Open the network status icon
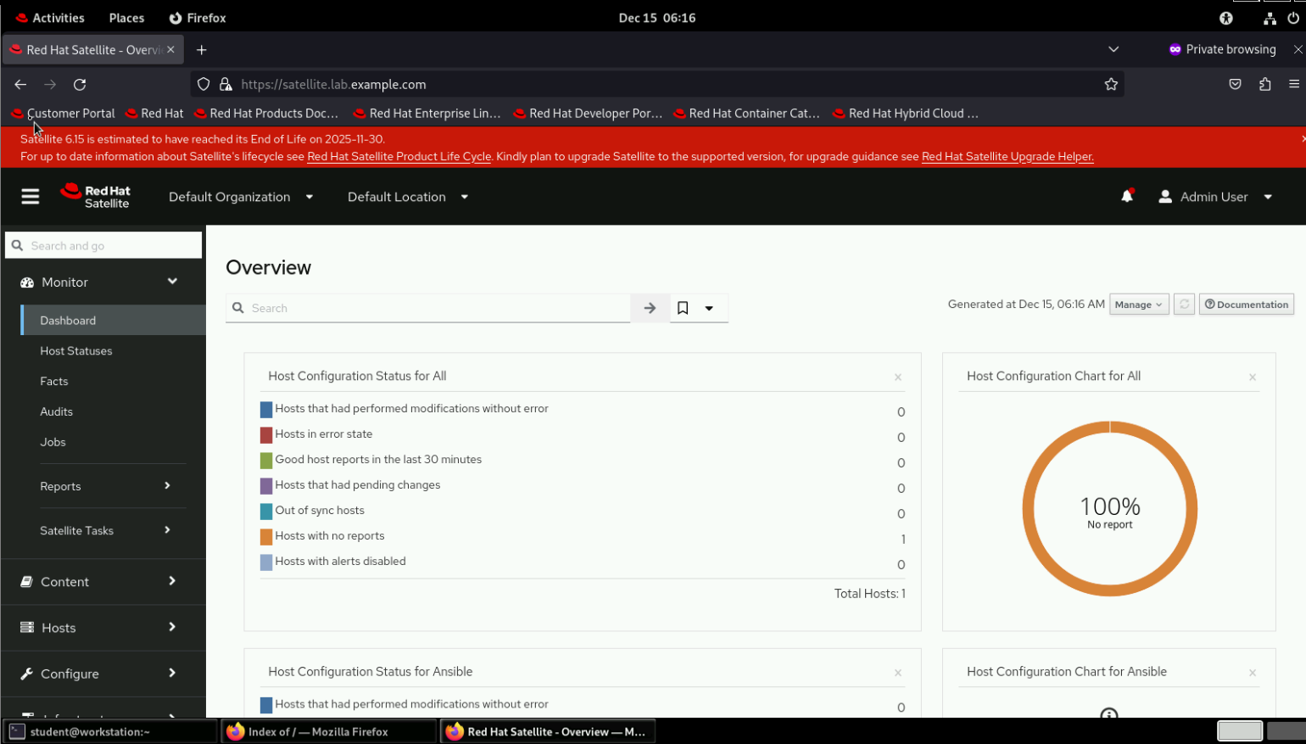Image resolution: width=1306 pixels, height=744 pixels. click(x=1270, y=18)
